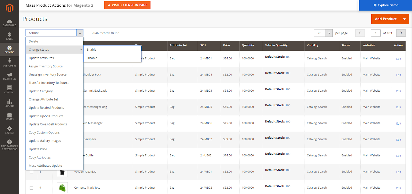Choose Unassign Inventory Source action
Image resolution: width=412 pixels, height=194 pixels.
coord(54,75)
